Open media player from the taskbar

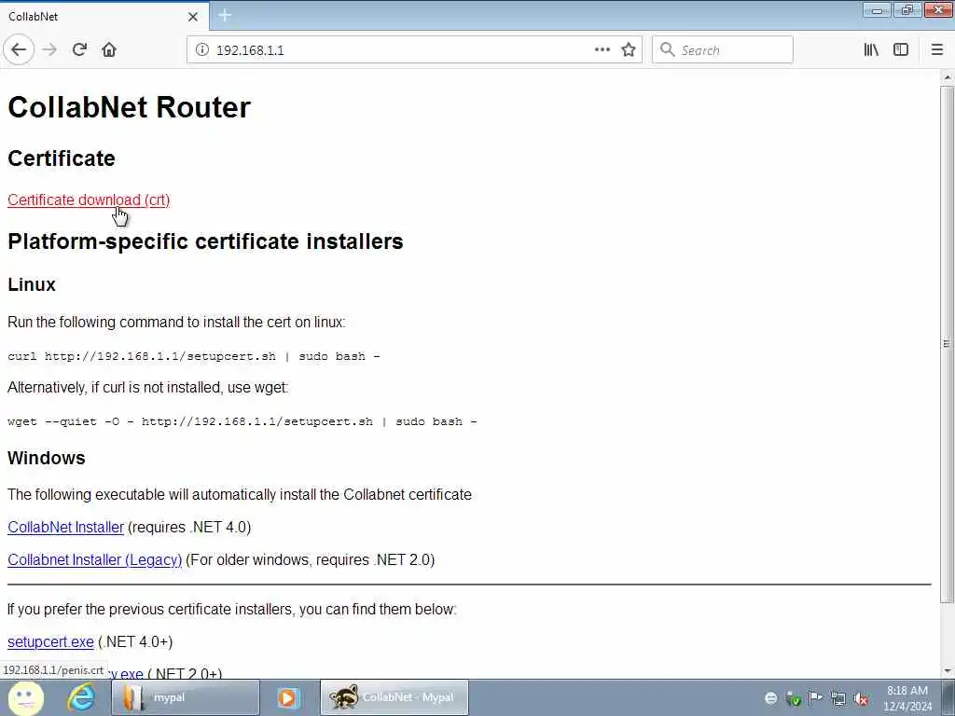(287, 697)
